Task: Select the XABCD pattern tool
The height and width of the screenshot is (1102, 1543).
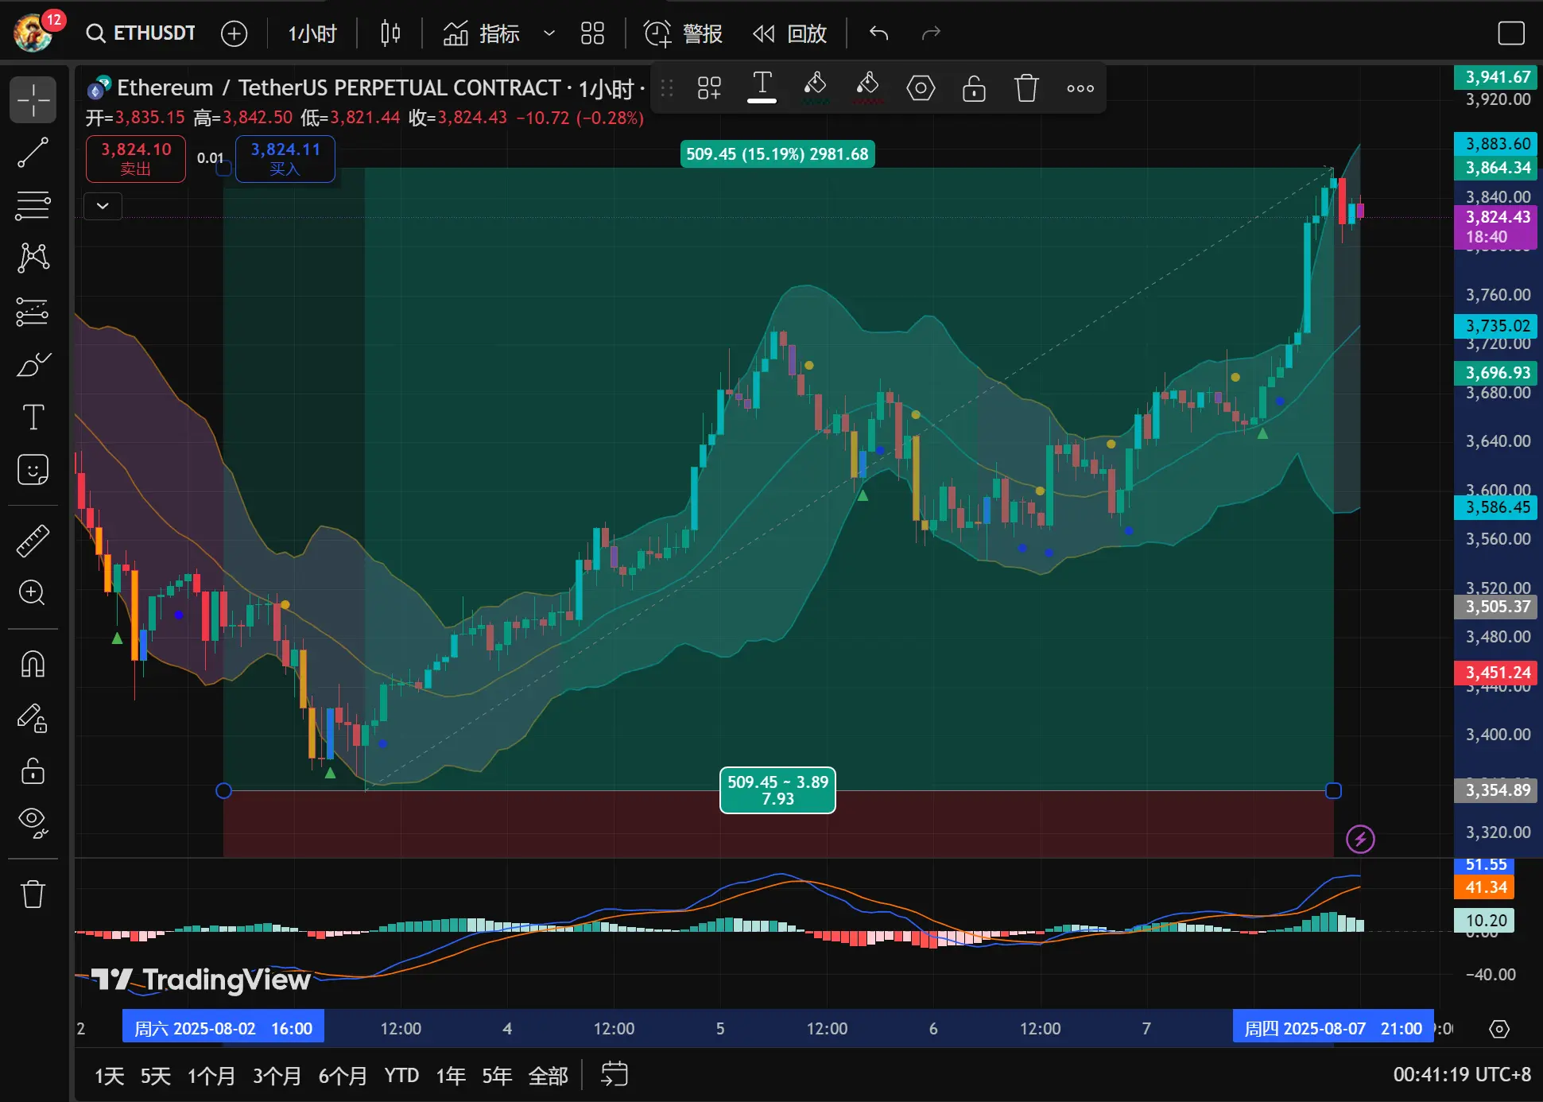Action: pyautogui.click(x=33, y=258)
